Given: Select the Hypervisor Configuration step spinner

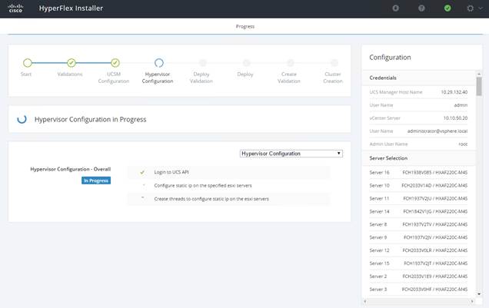Looking at the screenshot, I should (x=158, y=63).
